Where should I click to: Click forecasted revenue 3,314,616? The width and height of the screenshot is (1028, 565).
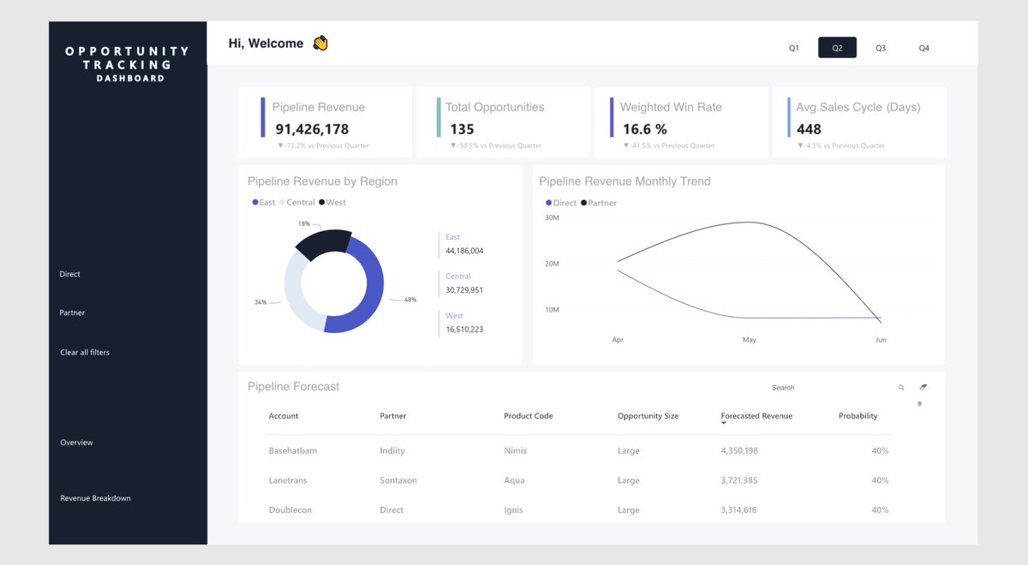coord(739,510)
